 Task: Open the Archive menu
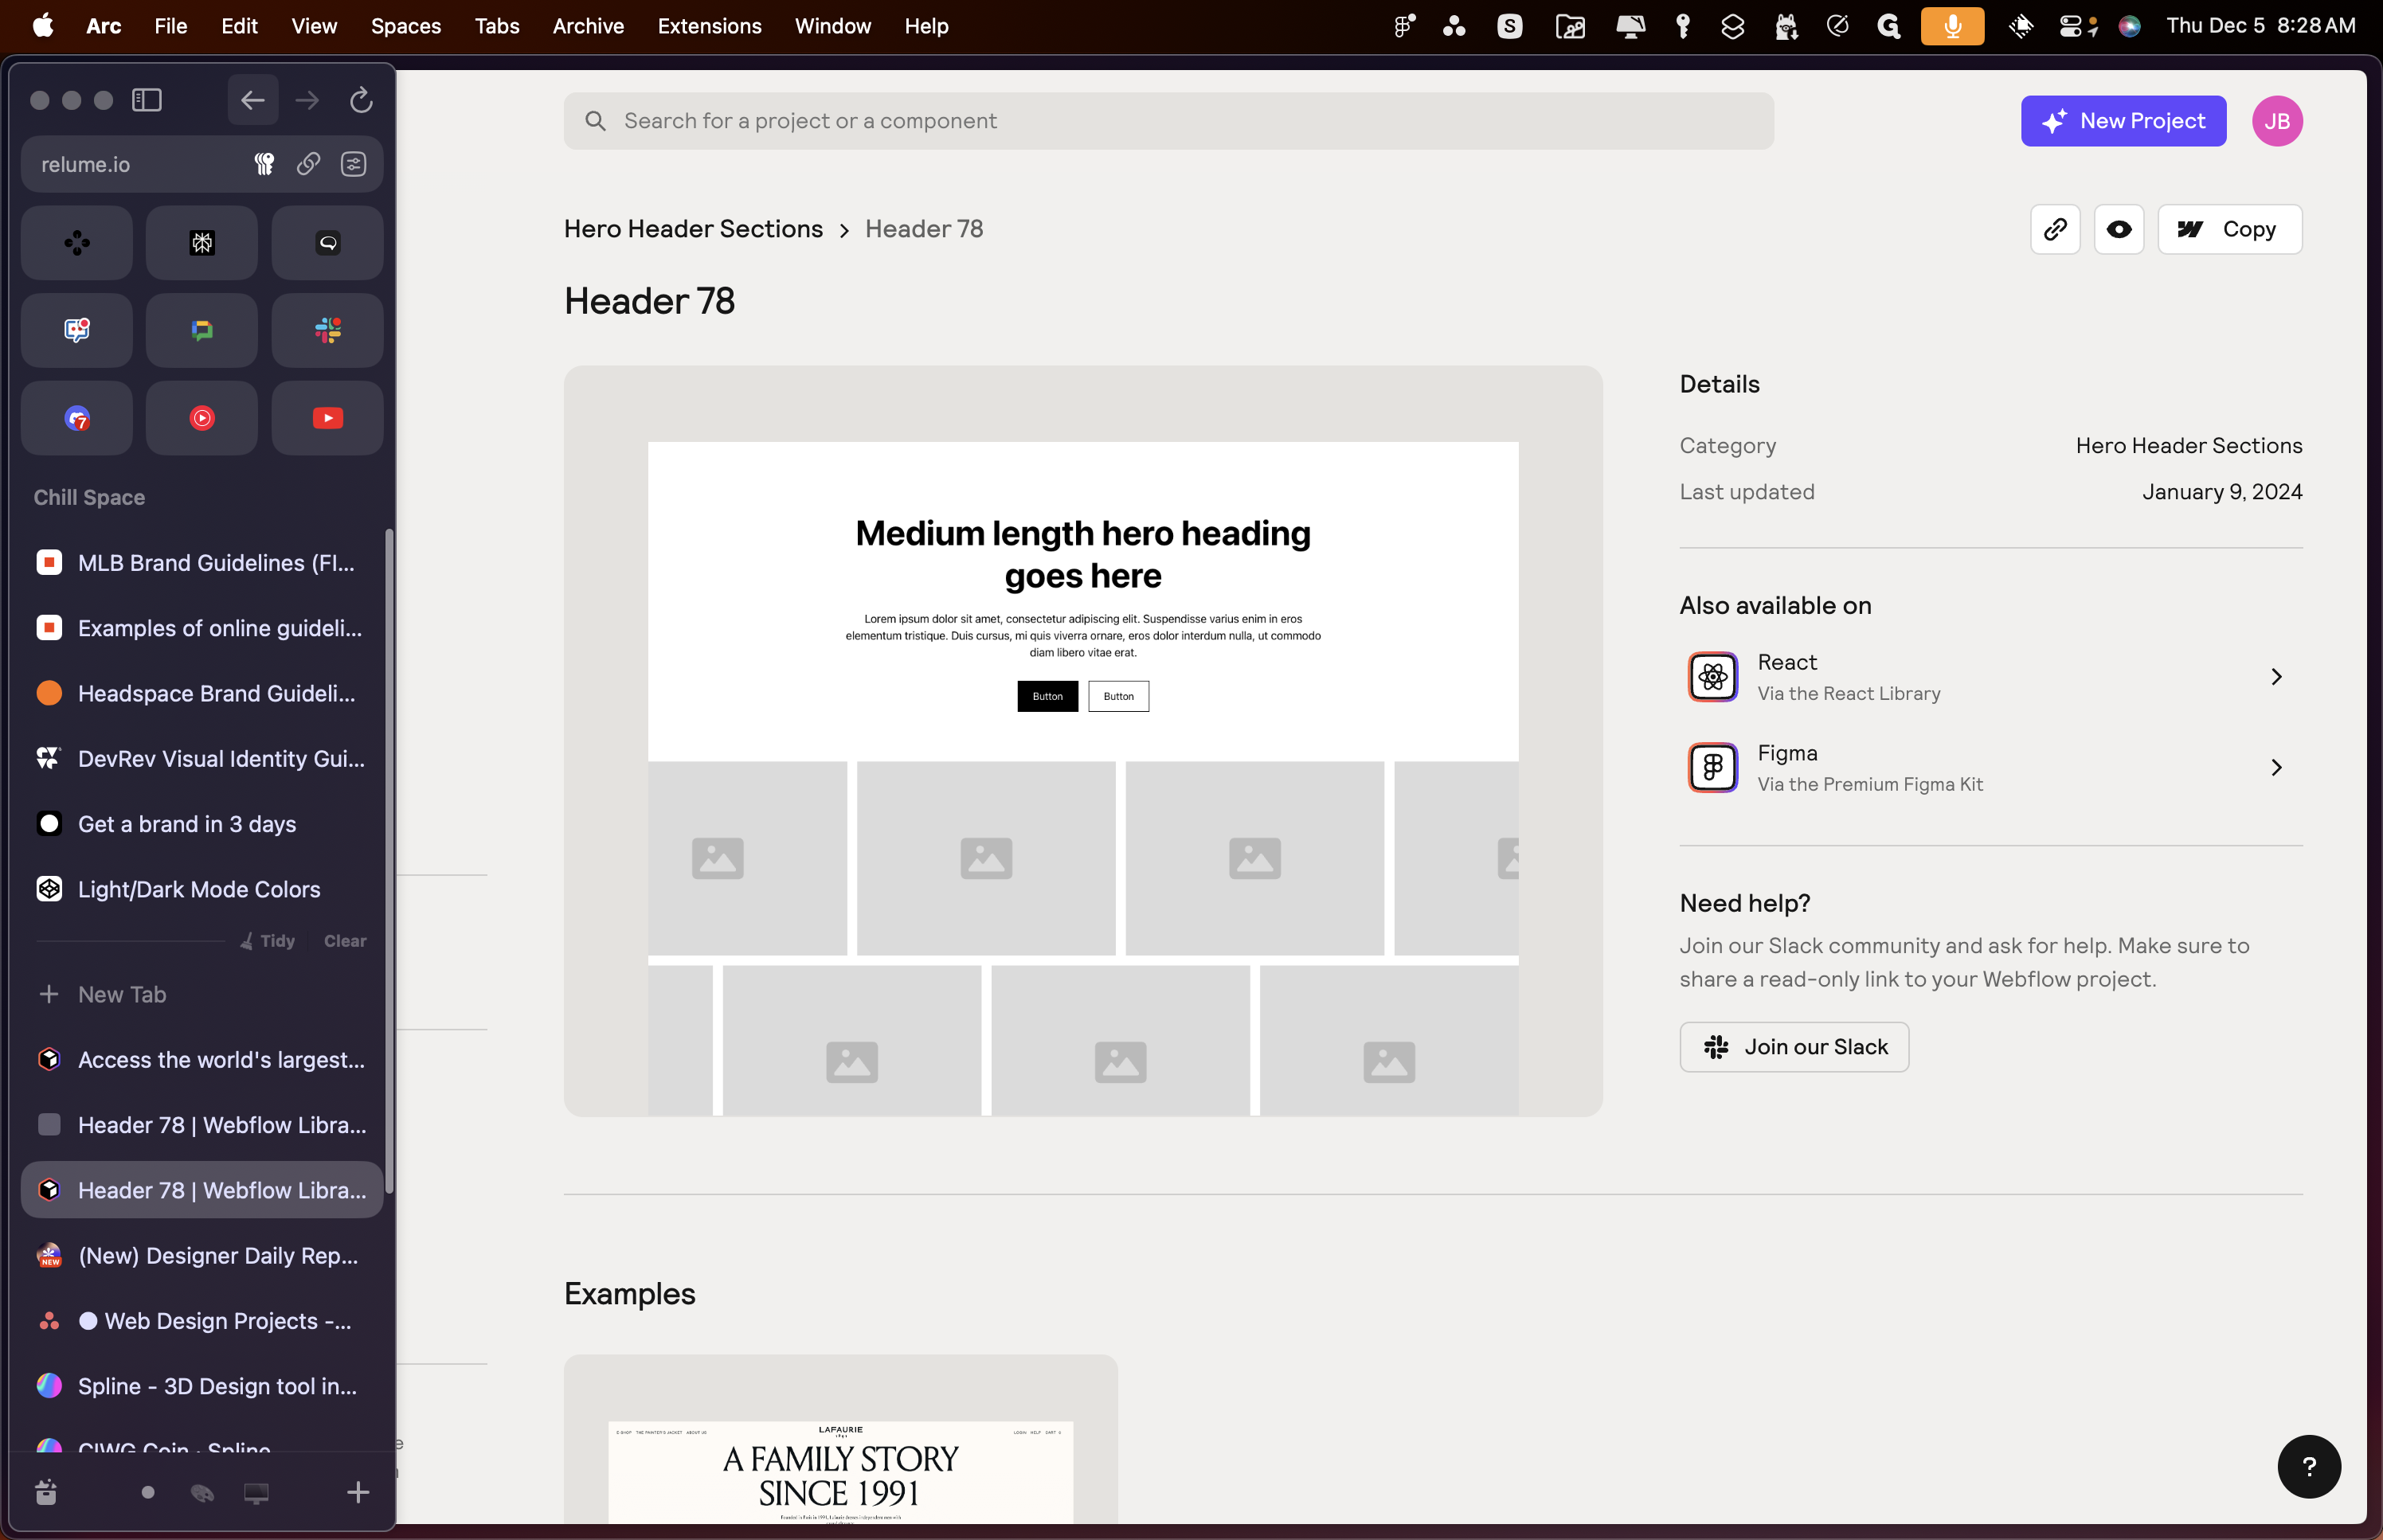[588, 26]
